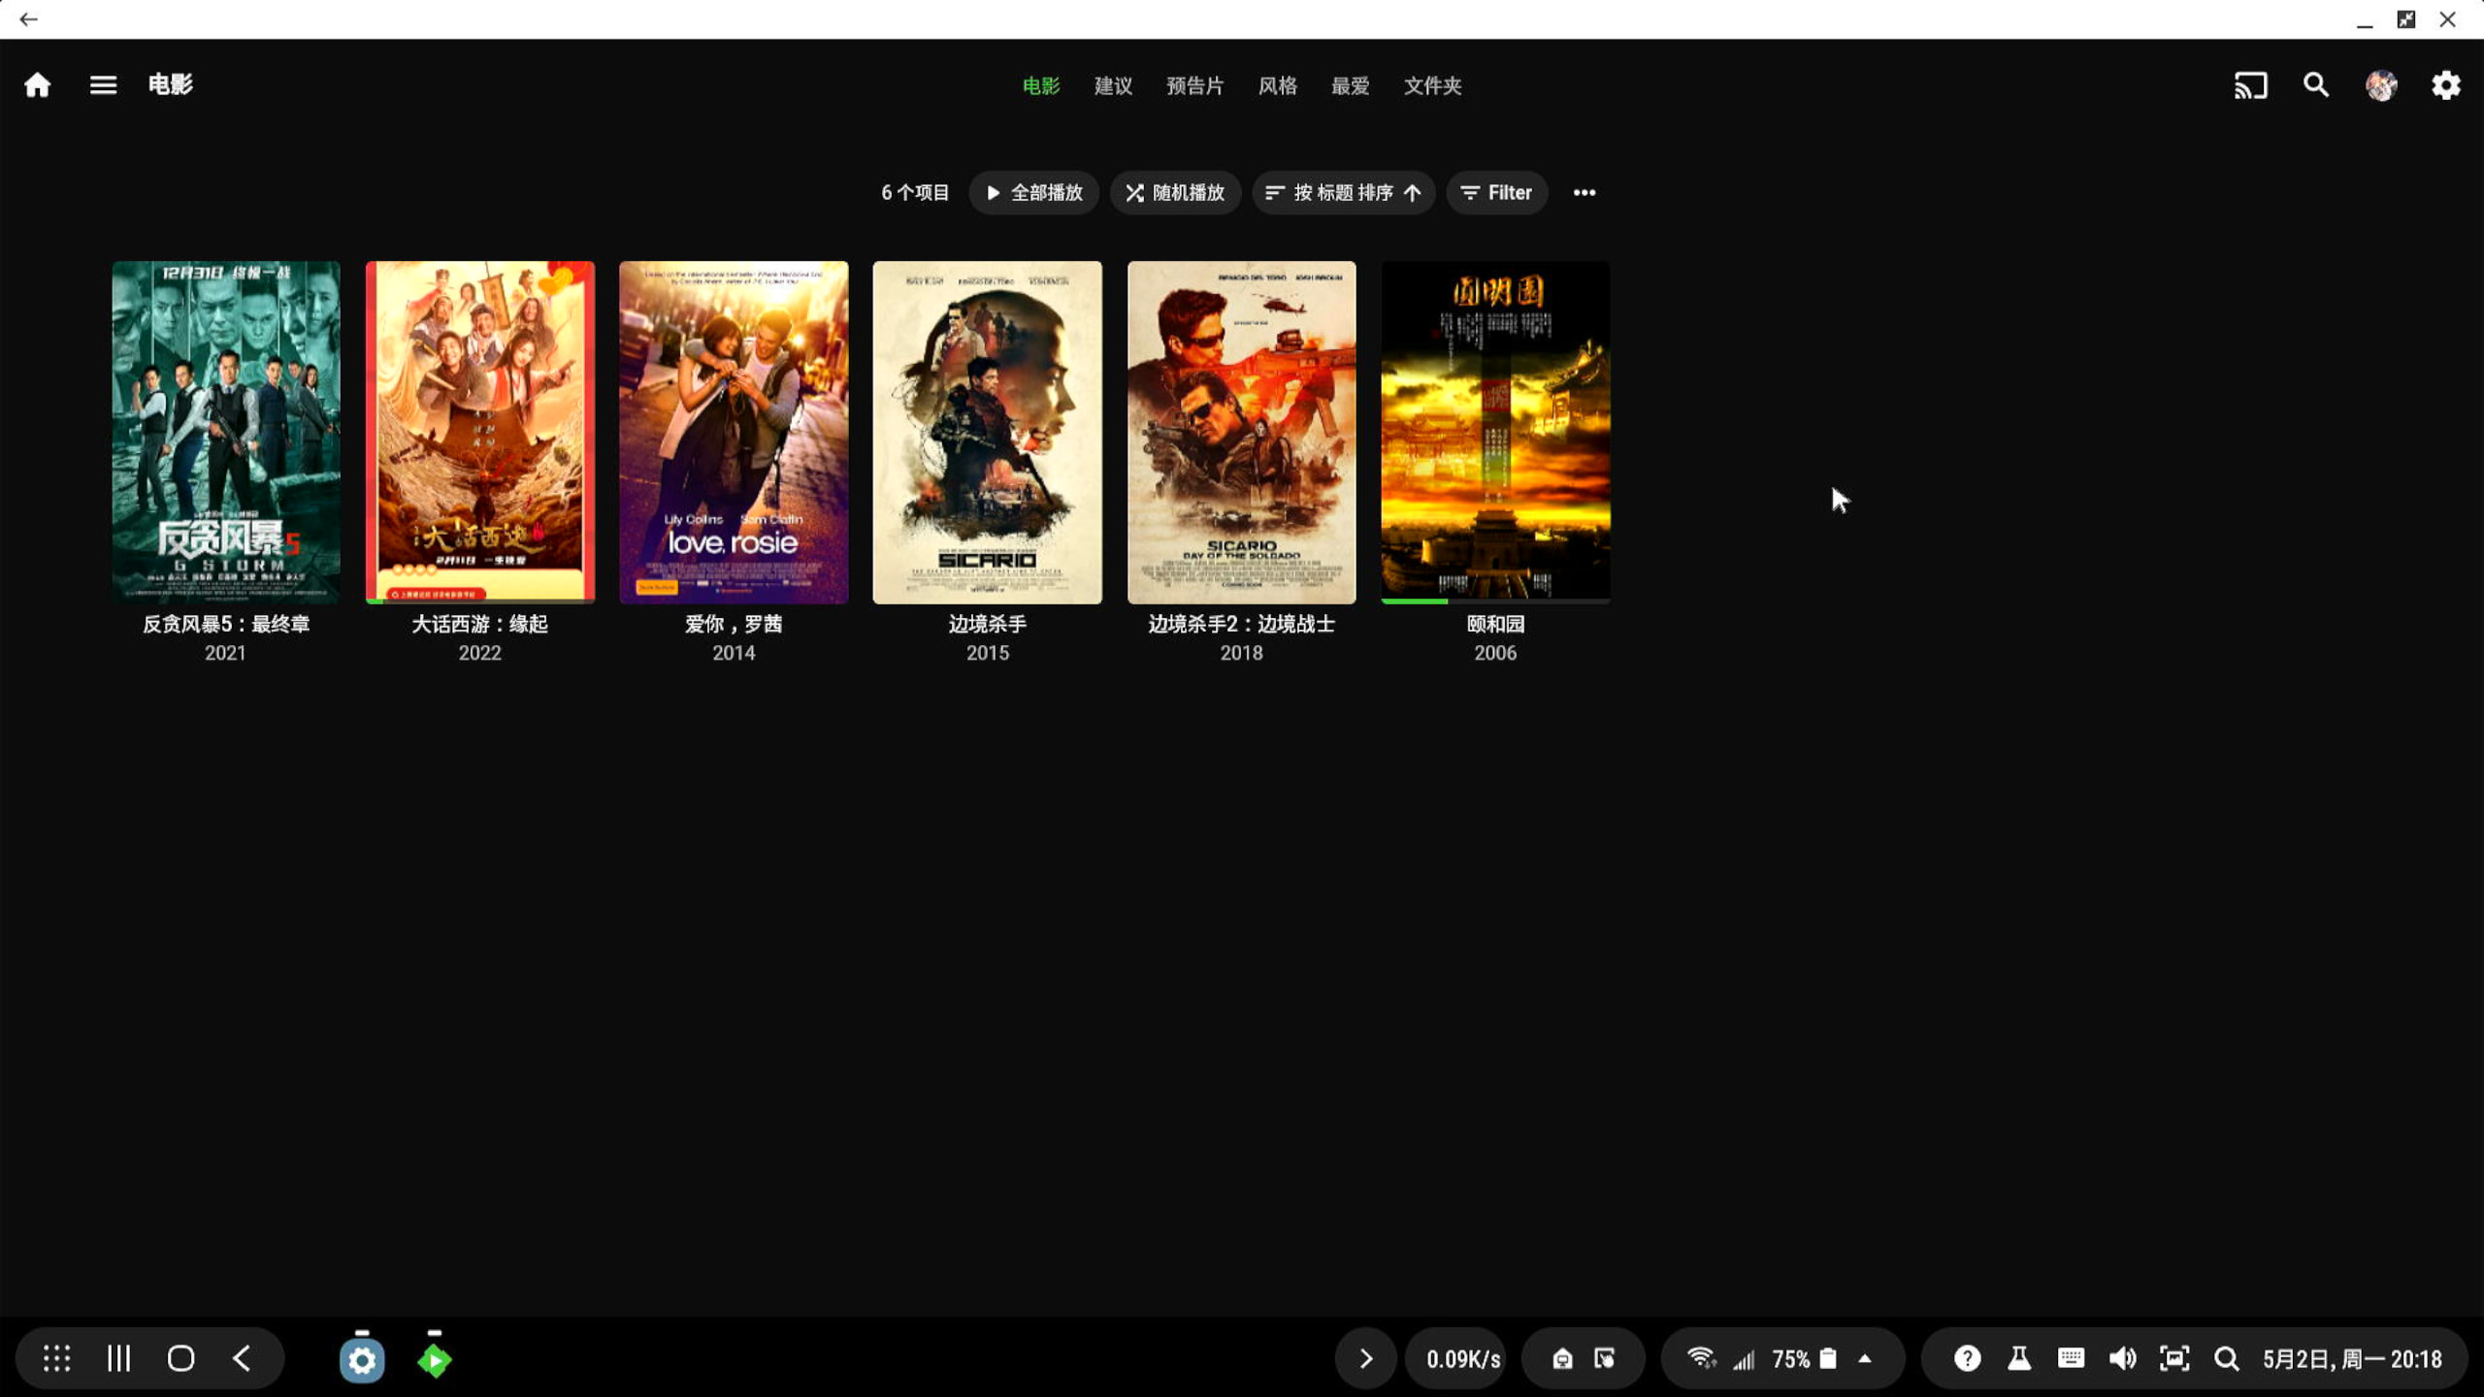Open search with the magnifier icon

point(2316,85)
